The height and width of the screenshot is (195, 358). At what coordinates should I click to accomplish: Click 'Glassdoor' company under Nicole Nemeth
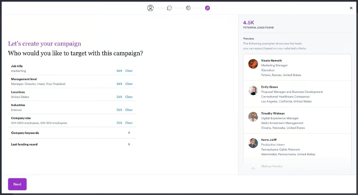click(268, 70)
